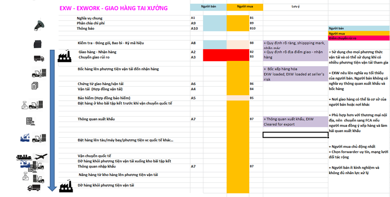Select the Vận tải (Hợp đồng vận tải) cell
This screenshot has width=390, height=197.
click(x=100, y=89)
